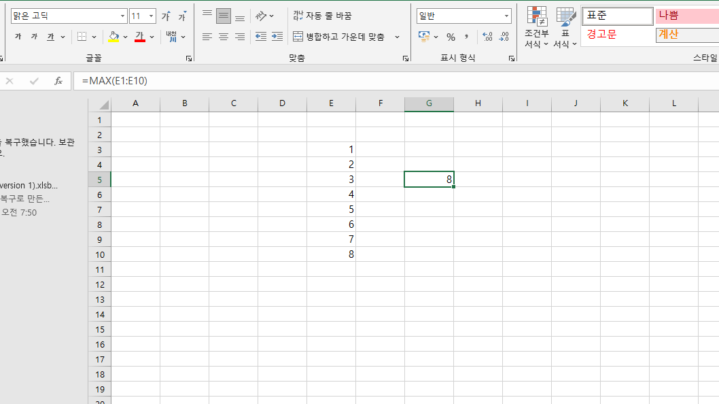Increase decimal places
Viewport: 719px width, 404px height.
(x=489, y=37)
